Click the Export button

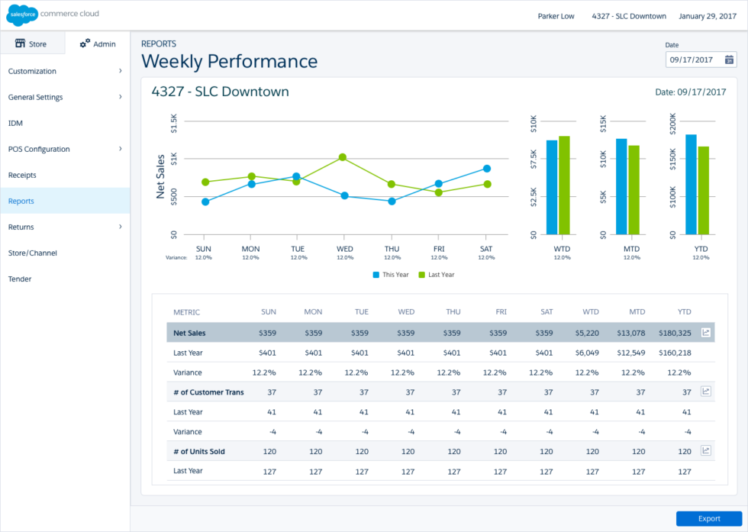pos(711,518)
